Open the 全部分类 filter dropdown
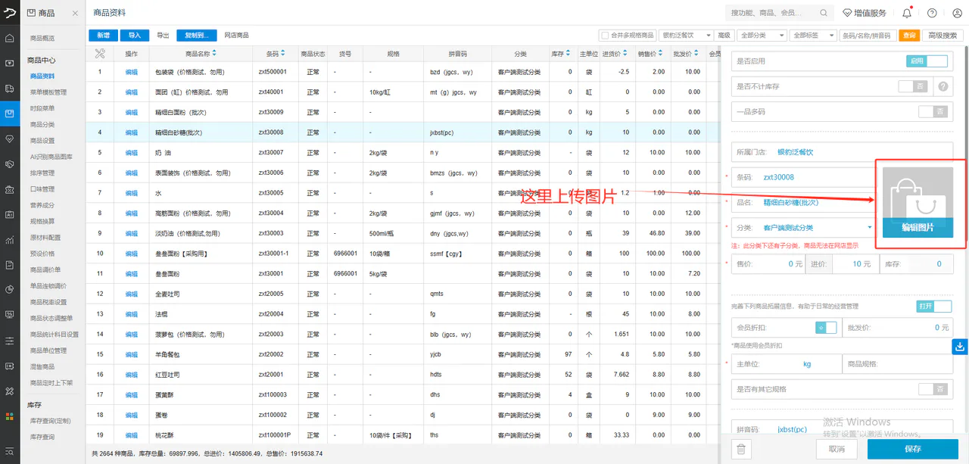 click(x=761, y=36)
